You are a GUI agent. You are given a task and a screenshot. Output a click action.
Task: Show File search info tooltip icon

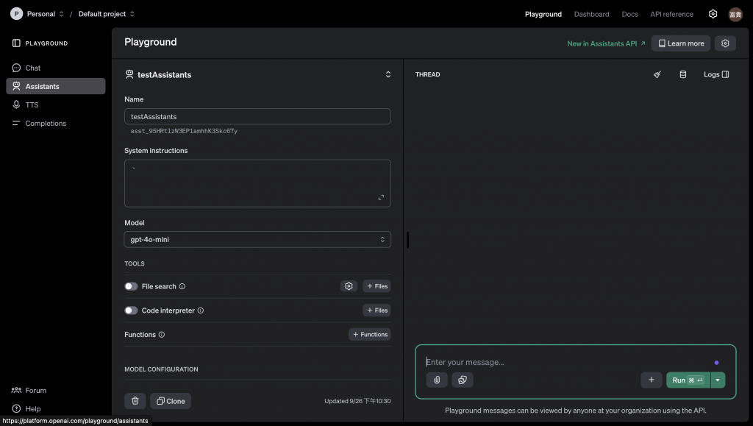click(182, 286)
